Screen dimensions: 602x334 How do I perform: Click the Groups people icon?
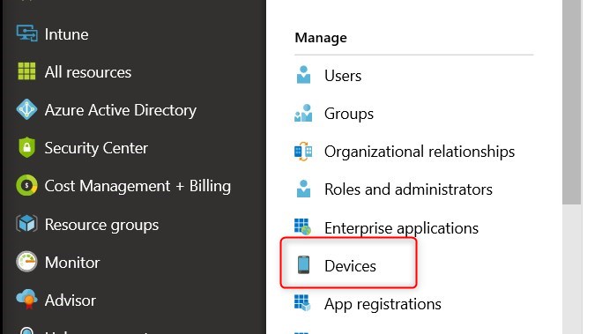pyautogui.click(x=303, y=113)
